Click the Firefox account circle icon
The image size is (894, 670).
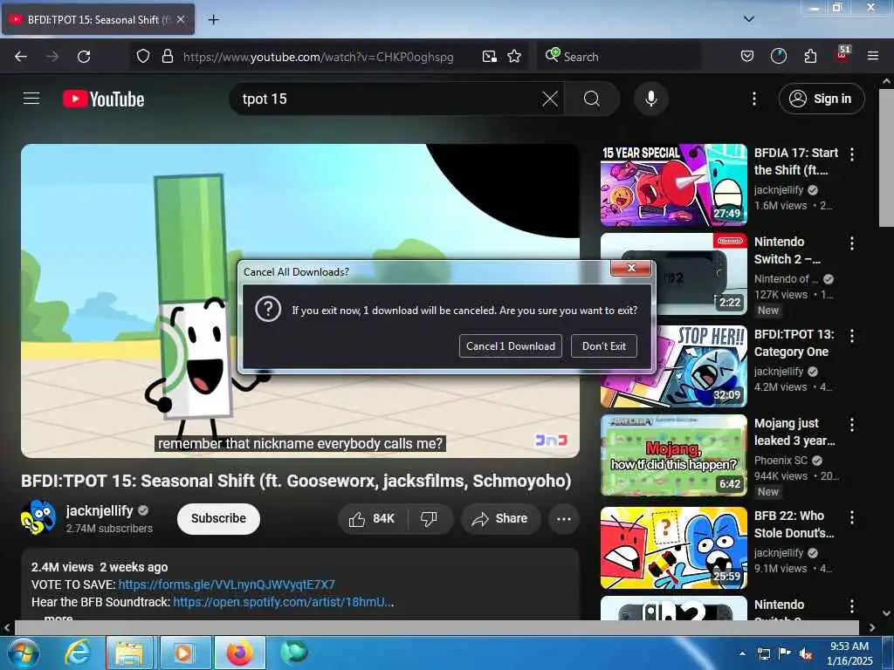[778, 57]
